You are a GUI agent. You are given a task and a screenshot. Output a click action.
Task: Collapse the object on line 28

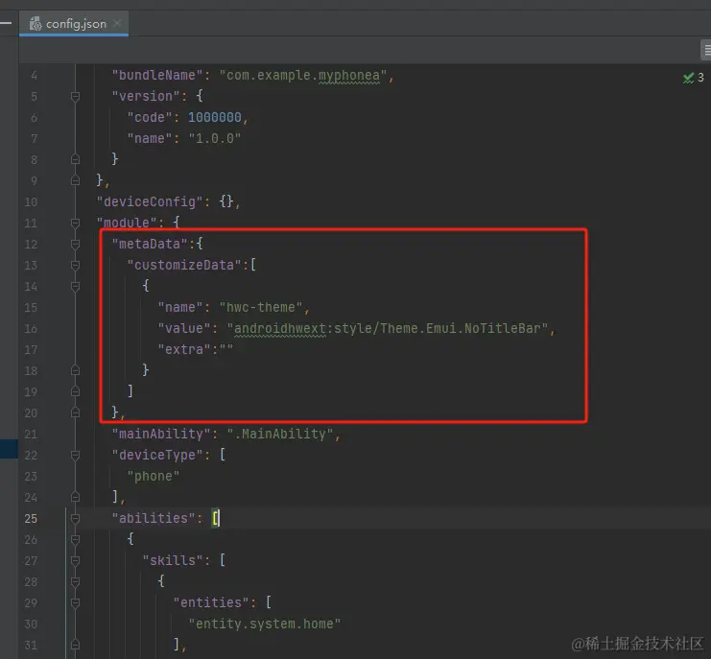[75, 581]
